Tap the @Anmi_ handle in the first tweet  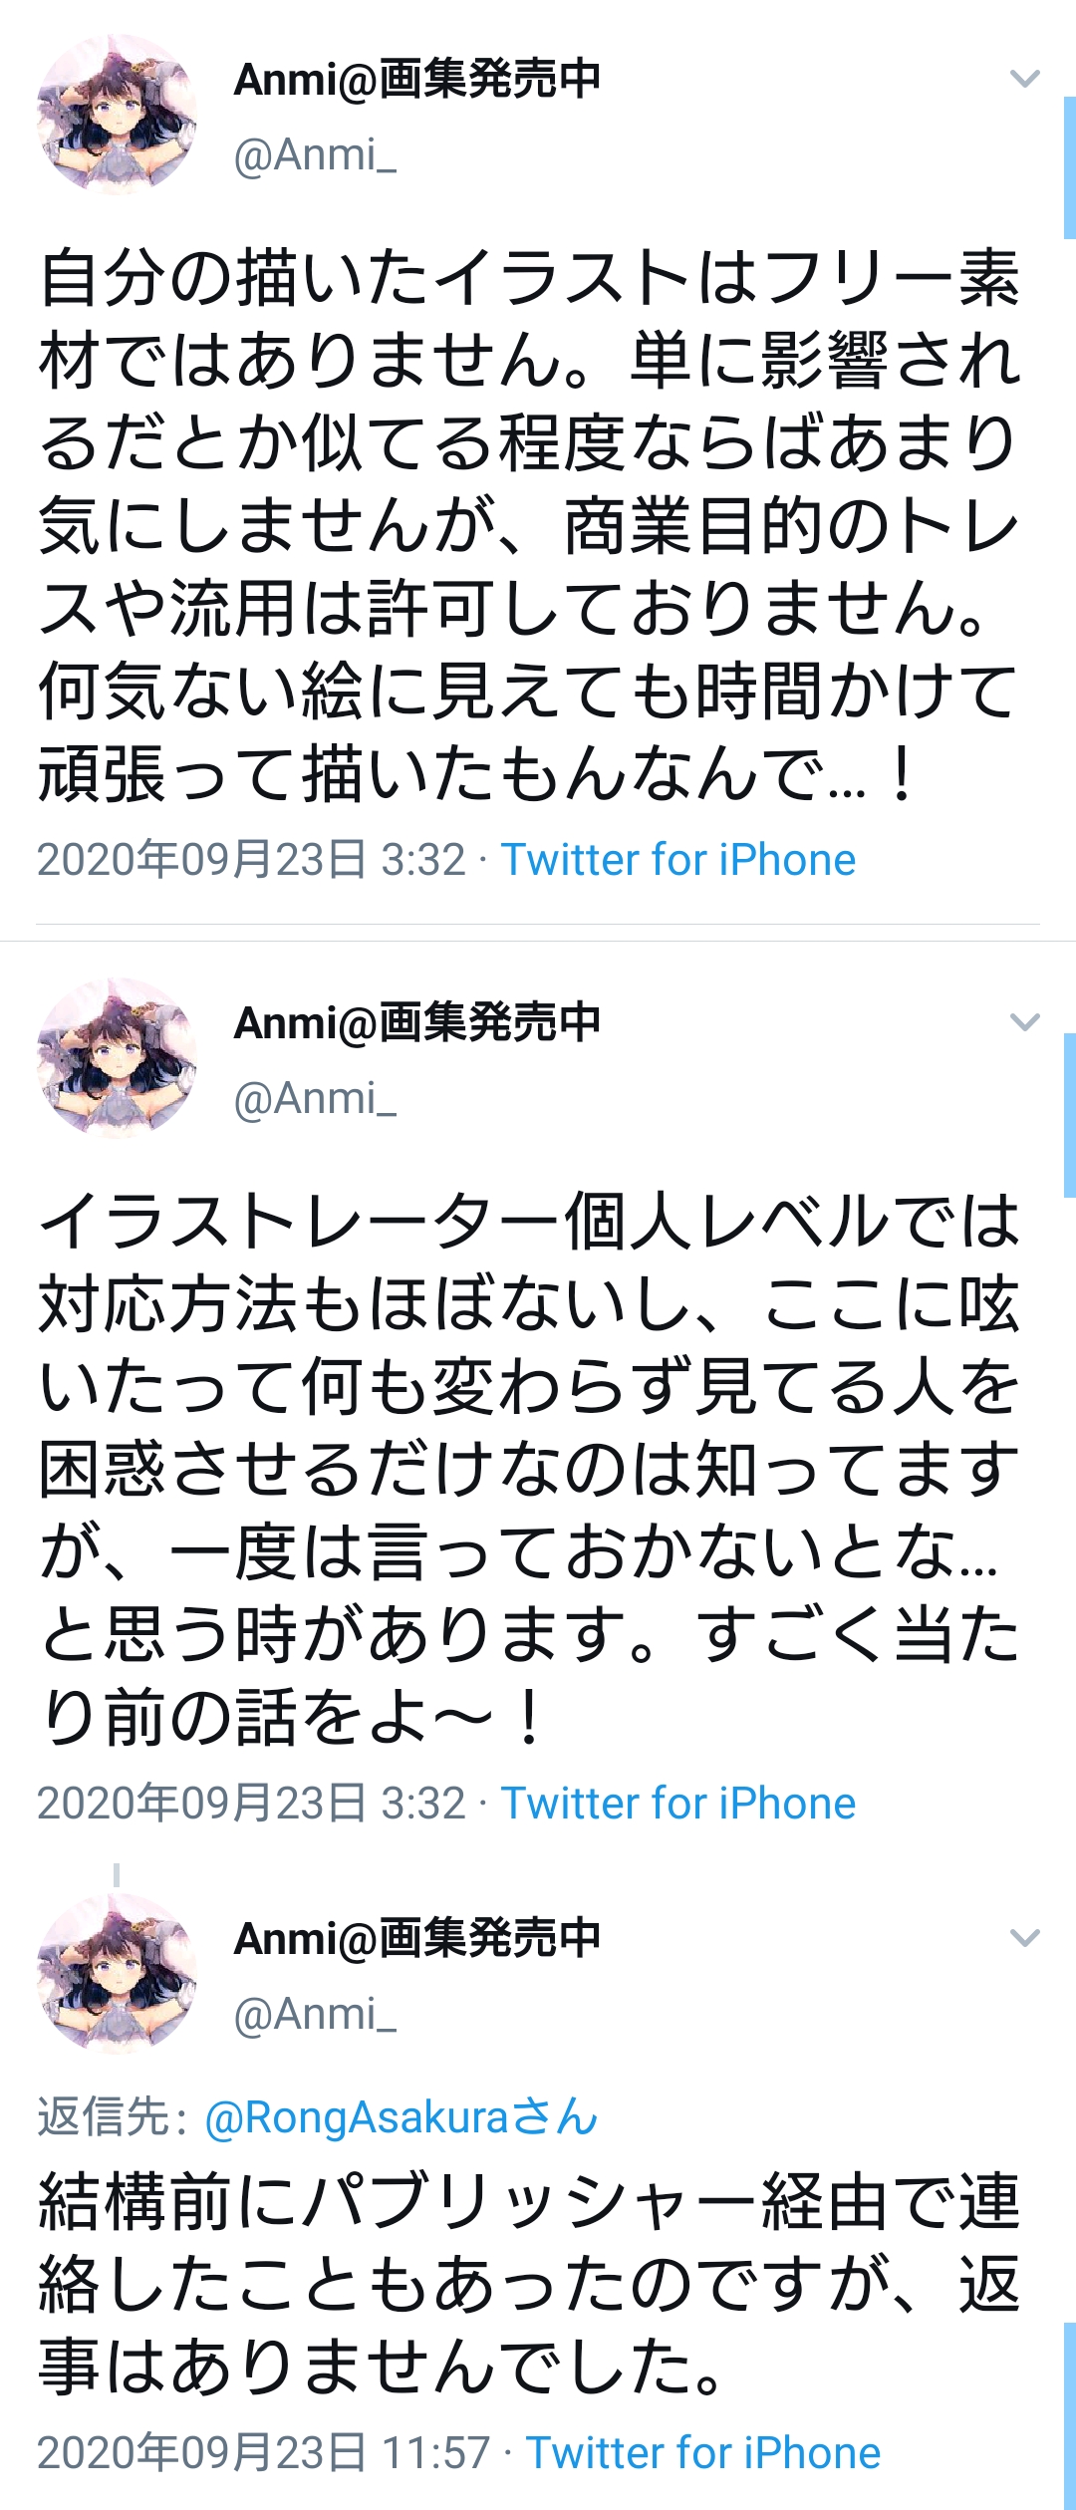click(315, 155)
